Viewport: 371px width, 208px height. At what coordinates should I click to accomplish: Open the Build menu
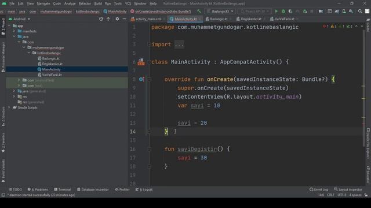tap(98, 3)
